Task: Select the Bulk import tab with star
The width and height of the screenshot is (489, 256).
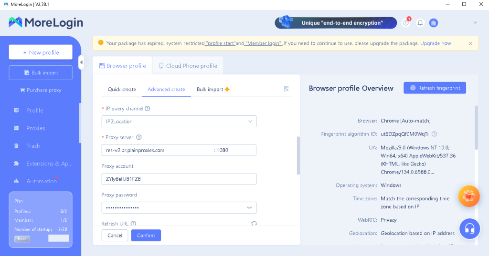Action: pos(213,89)
